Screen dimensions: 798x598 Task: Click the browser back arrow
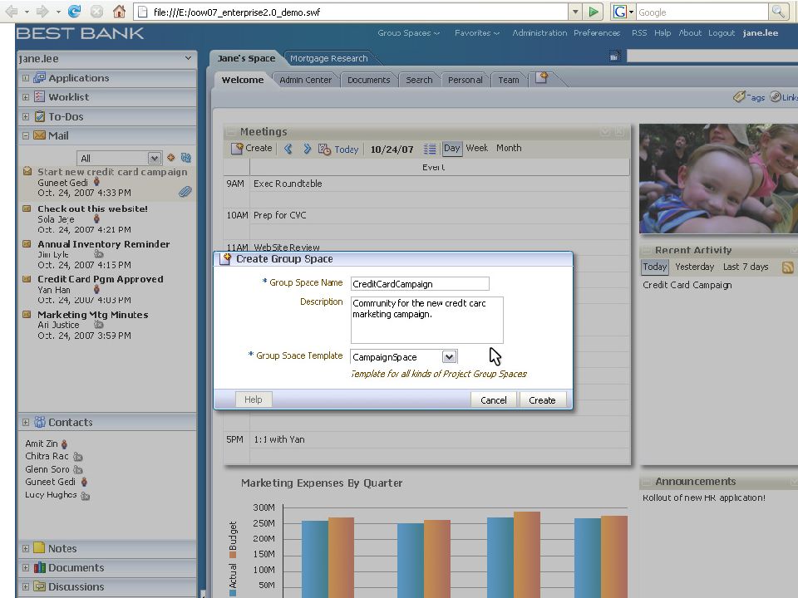tap(11, 11)
